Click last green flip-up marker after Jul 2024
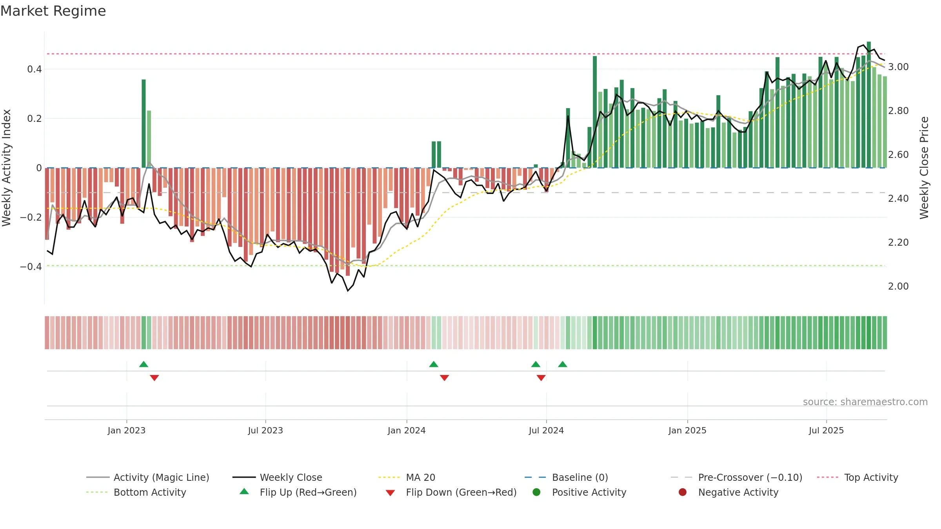 563,364
